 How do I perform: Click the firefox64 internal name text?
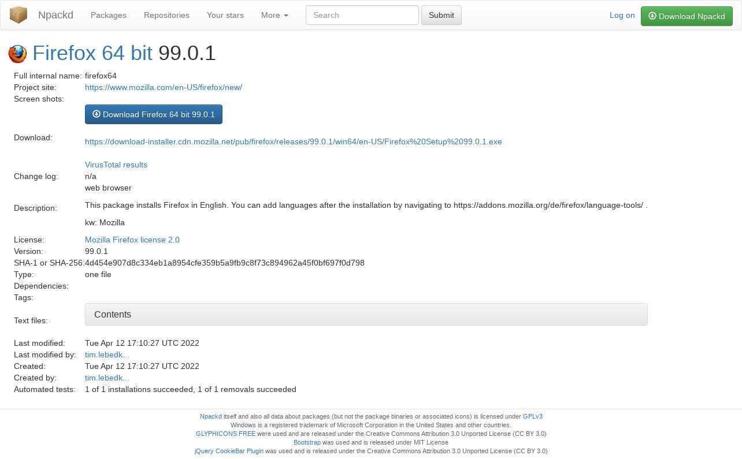pyautogui.click(x=101, y=76)
